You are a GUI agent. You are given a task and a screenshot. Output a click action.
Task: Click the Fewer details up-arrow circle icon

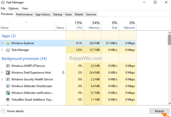pyautogui.click(x=3, y=111)
